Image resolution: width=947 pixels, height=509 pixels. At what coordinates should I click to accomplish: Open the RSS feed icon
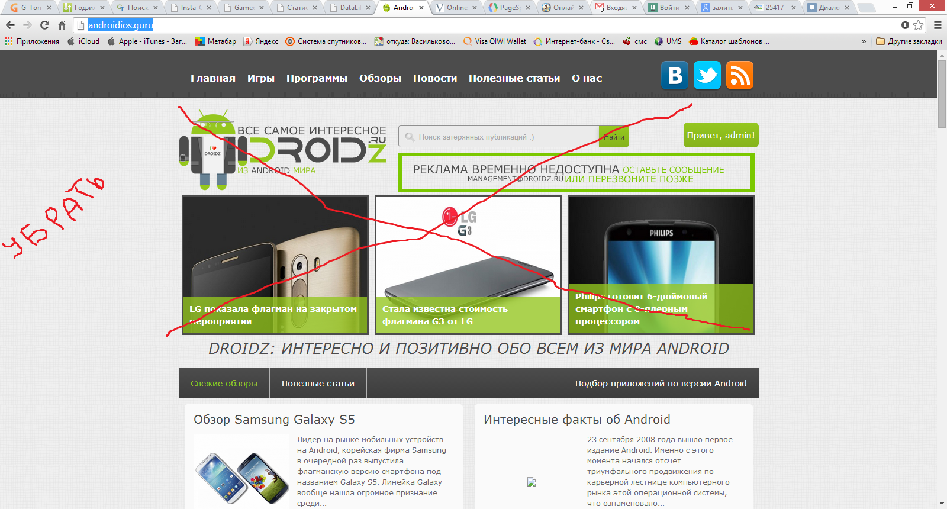pos(740,75)
